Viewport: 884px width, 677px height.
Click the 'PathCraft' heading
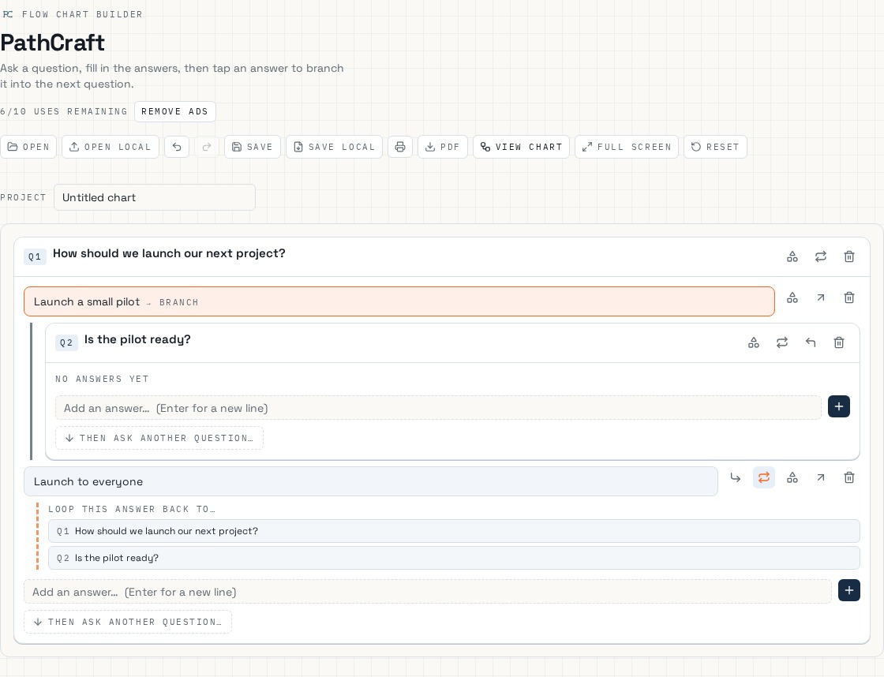pyautogui.click(x=52, y=43)
